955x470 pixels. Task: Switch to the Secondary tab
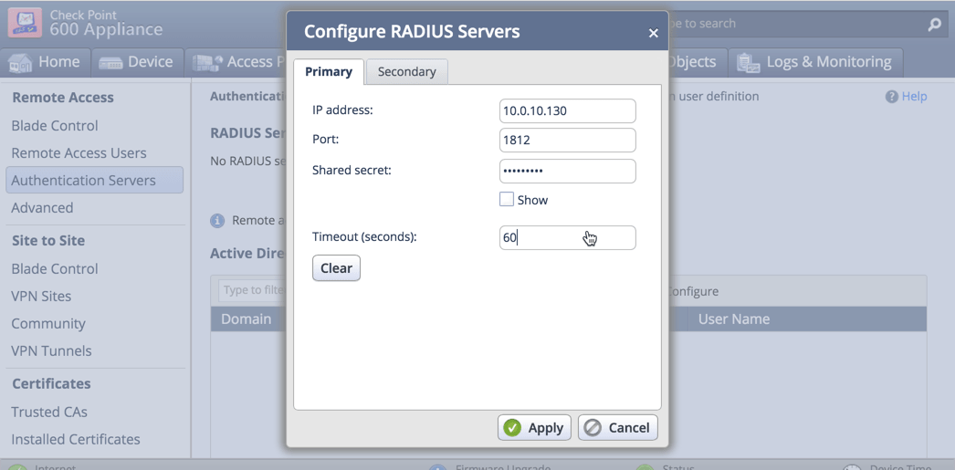coord(407,72)
